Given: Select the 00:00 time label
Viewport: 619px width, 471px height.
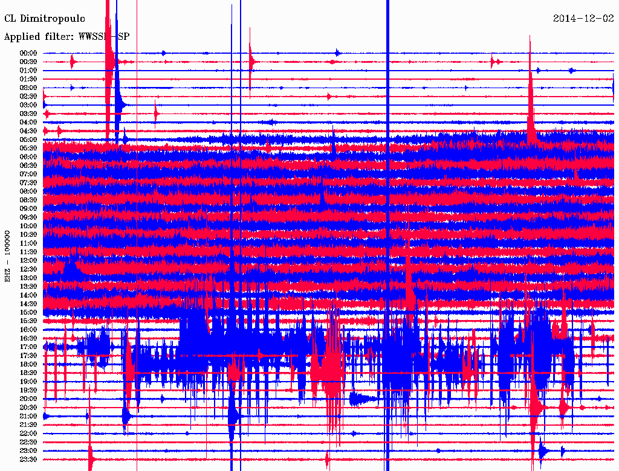Looking at the screenshot, I should [x=28, y=53].
